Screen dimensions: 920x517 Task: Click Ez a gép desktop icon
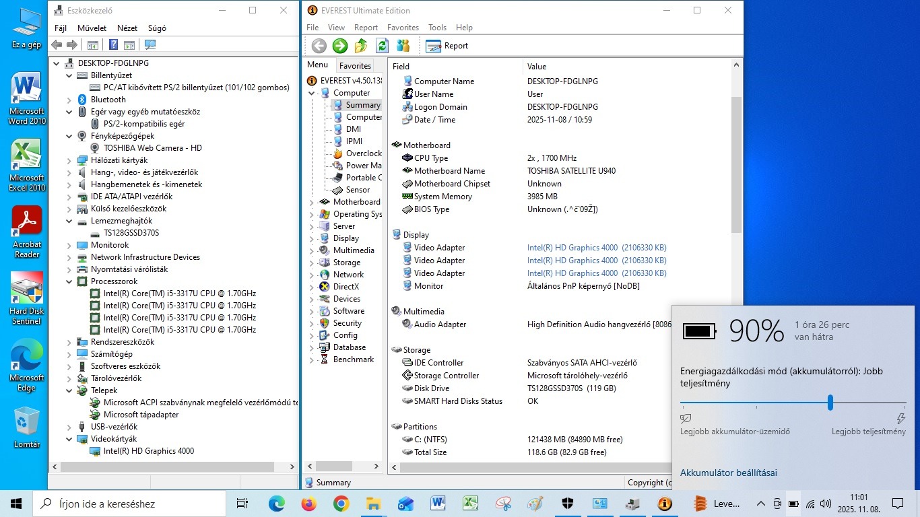tap(27, 28)
